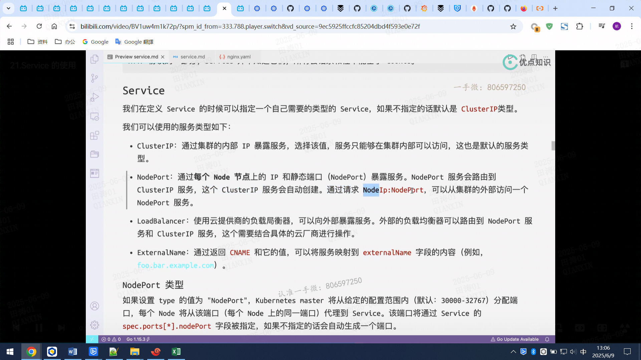Toggle the system volume icon
Viewport: 641px width, 360px height.
[x=573, y=352]
